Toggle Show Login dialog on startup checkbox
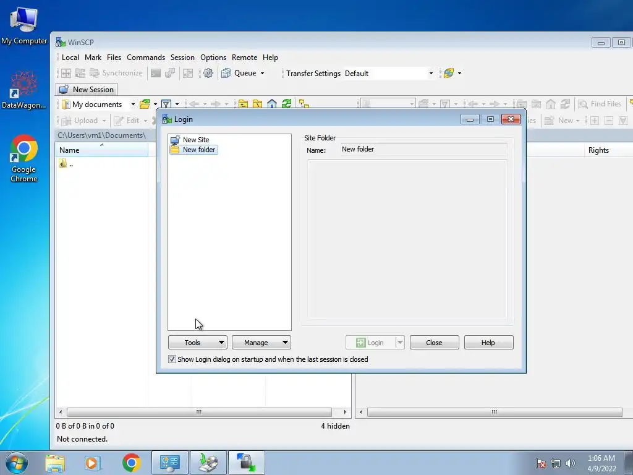Viewport: 633px width, 475px height. [x=172, y=359]
